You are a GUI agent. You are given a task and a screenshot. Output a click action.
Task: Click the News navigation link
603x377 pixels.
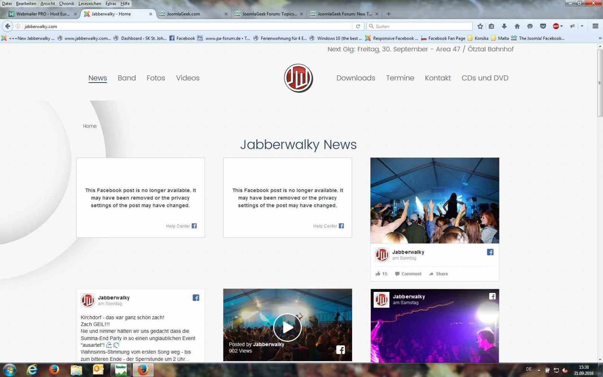point(98,78)
